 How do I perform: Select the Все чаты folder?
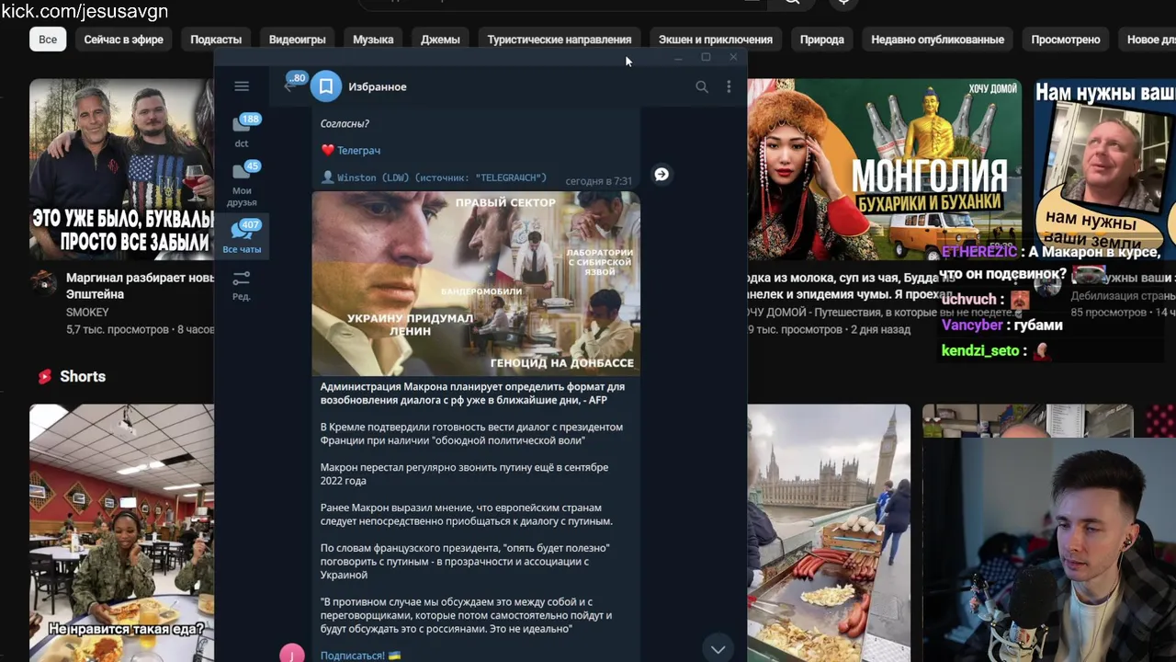pyautogui.click(x=242, y=236)
